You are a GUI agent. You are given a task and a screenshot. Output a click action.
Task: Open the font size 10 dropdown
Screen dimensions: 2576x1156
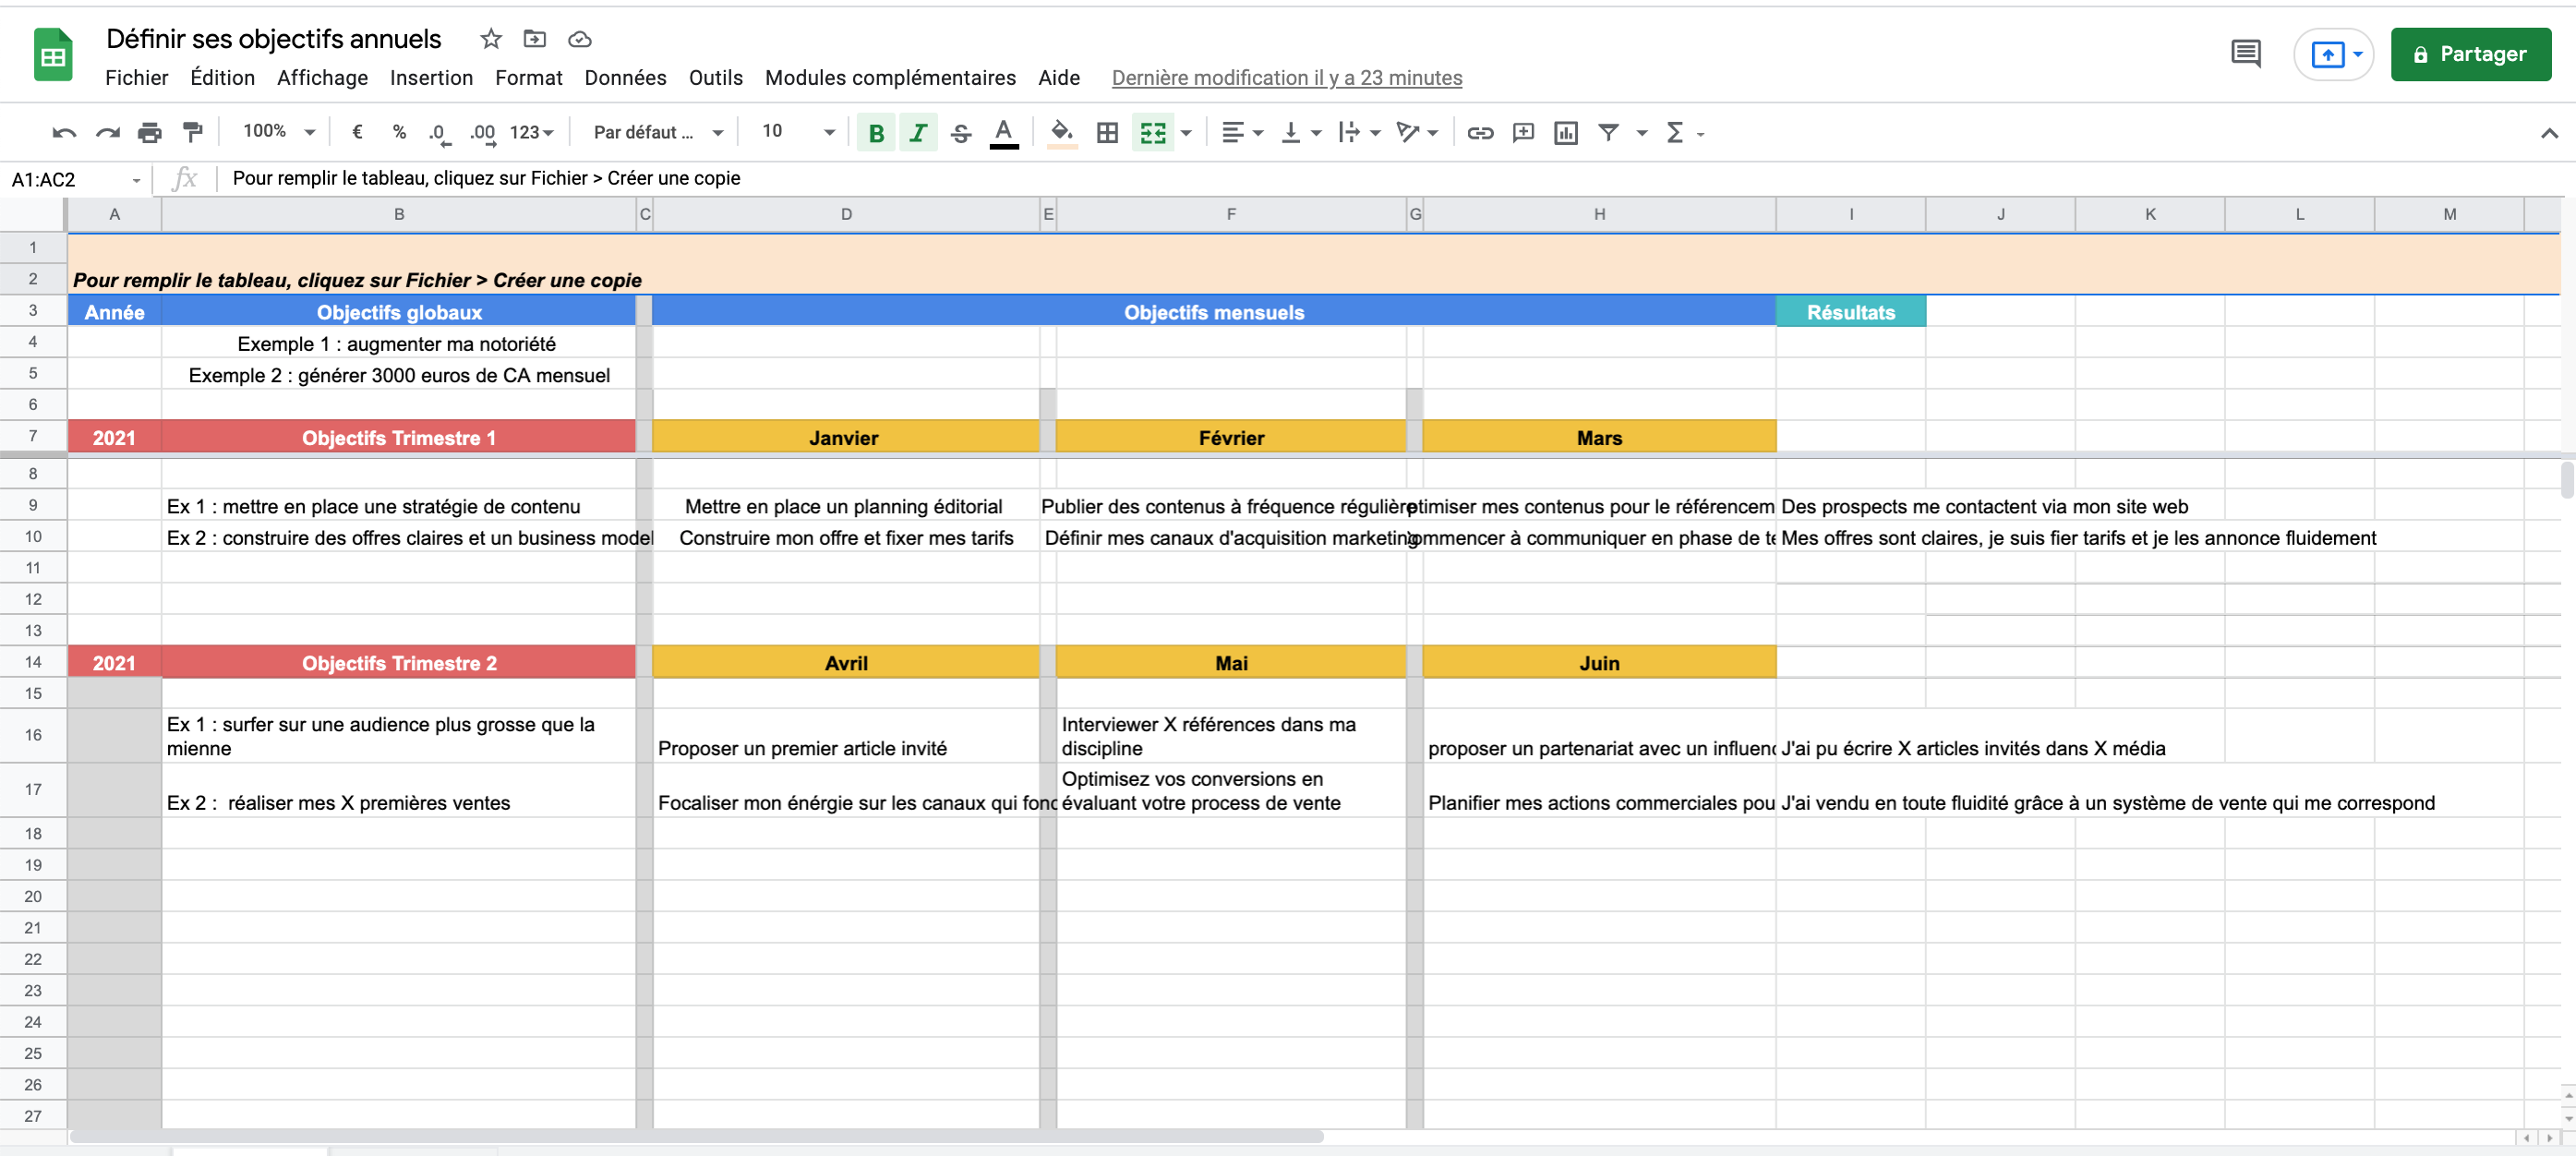(797, 132)
